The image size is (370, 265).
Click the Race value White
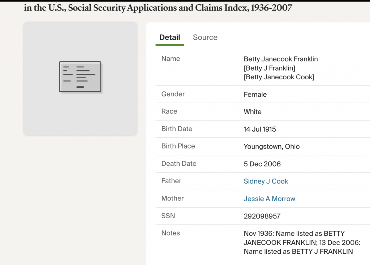(x=252, y=112)
